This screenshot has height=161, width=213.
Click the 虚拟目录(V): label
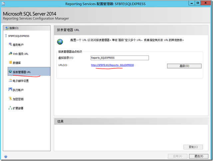point(66,58)
